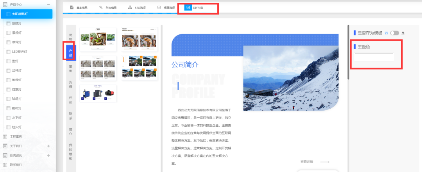Screen dimensions: 422x172
Task: Choose the vegetables product template thumbnail
Action: pos(98,39)
